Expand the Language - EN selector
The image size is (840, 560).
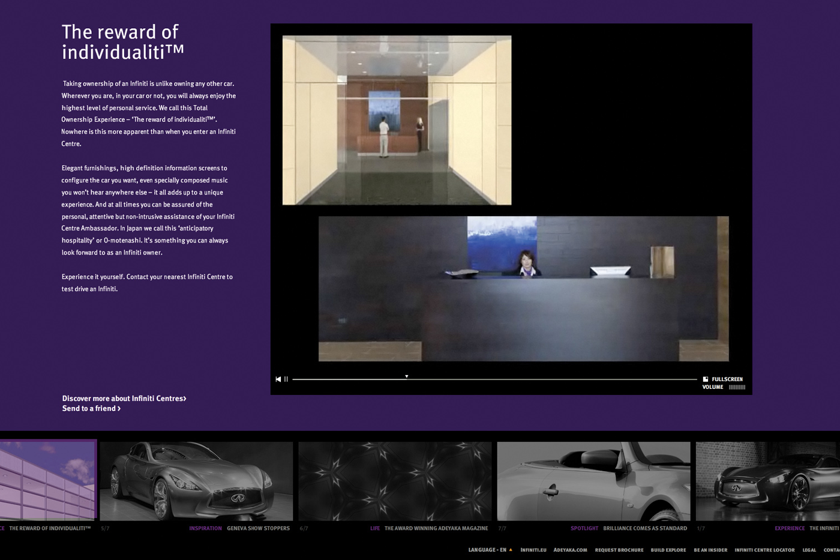click(490, 550)
